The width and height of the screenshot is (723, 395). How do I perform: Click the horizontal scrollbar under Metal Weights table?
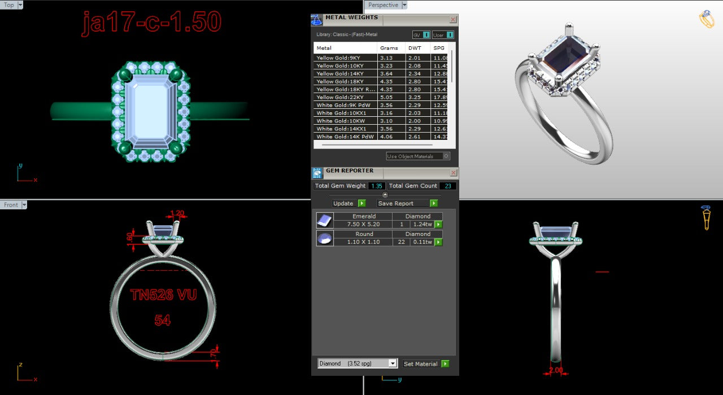378,145
